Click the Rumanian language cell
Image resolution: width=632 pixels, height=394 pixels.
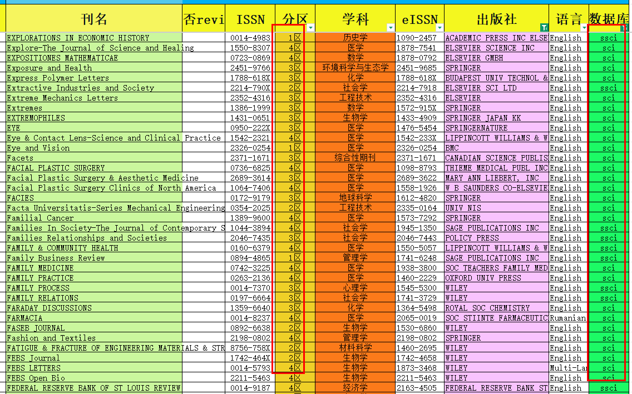coord(568,318)
